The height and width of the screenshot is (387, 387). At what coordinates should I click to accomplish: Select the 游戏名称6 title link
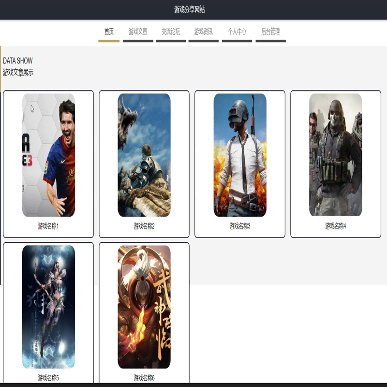coord(144,378)
